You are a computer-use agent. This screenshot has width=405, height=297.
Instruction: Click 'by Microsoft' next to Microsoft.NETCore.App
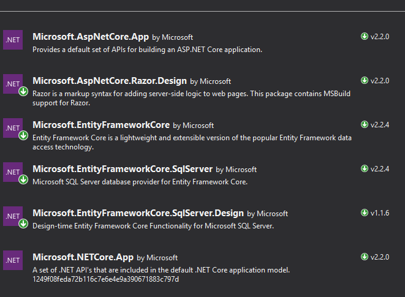[x=157, y=258]
